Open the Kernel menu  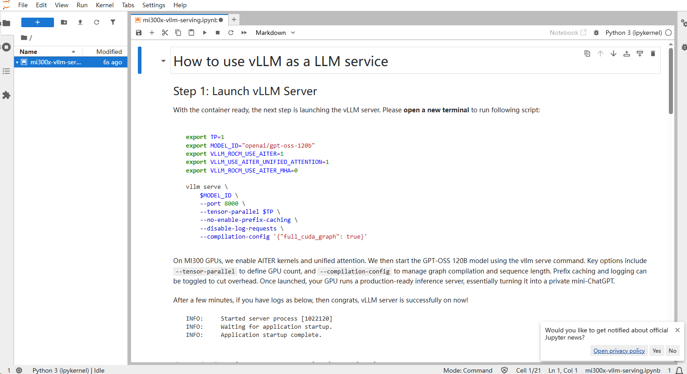click(x=105, y=5)
